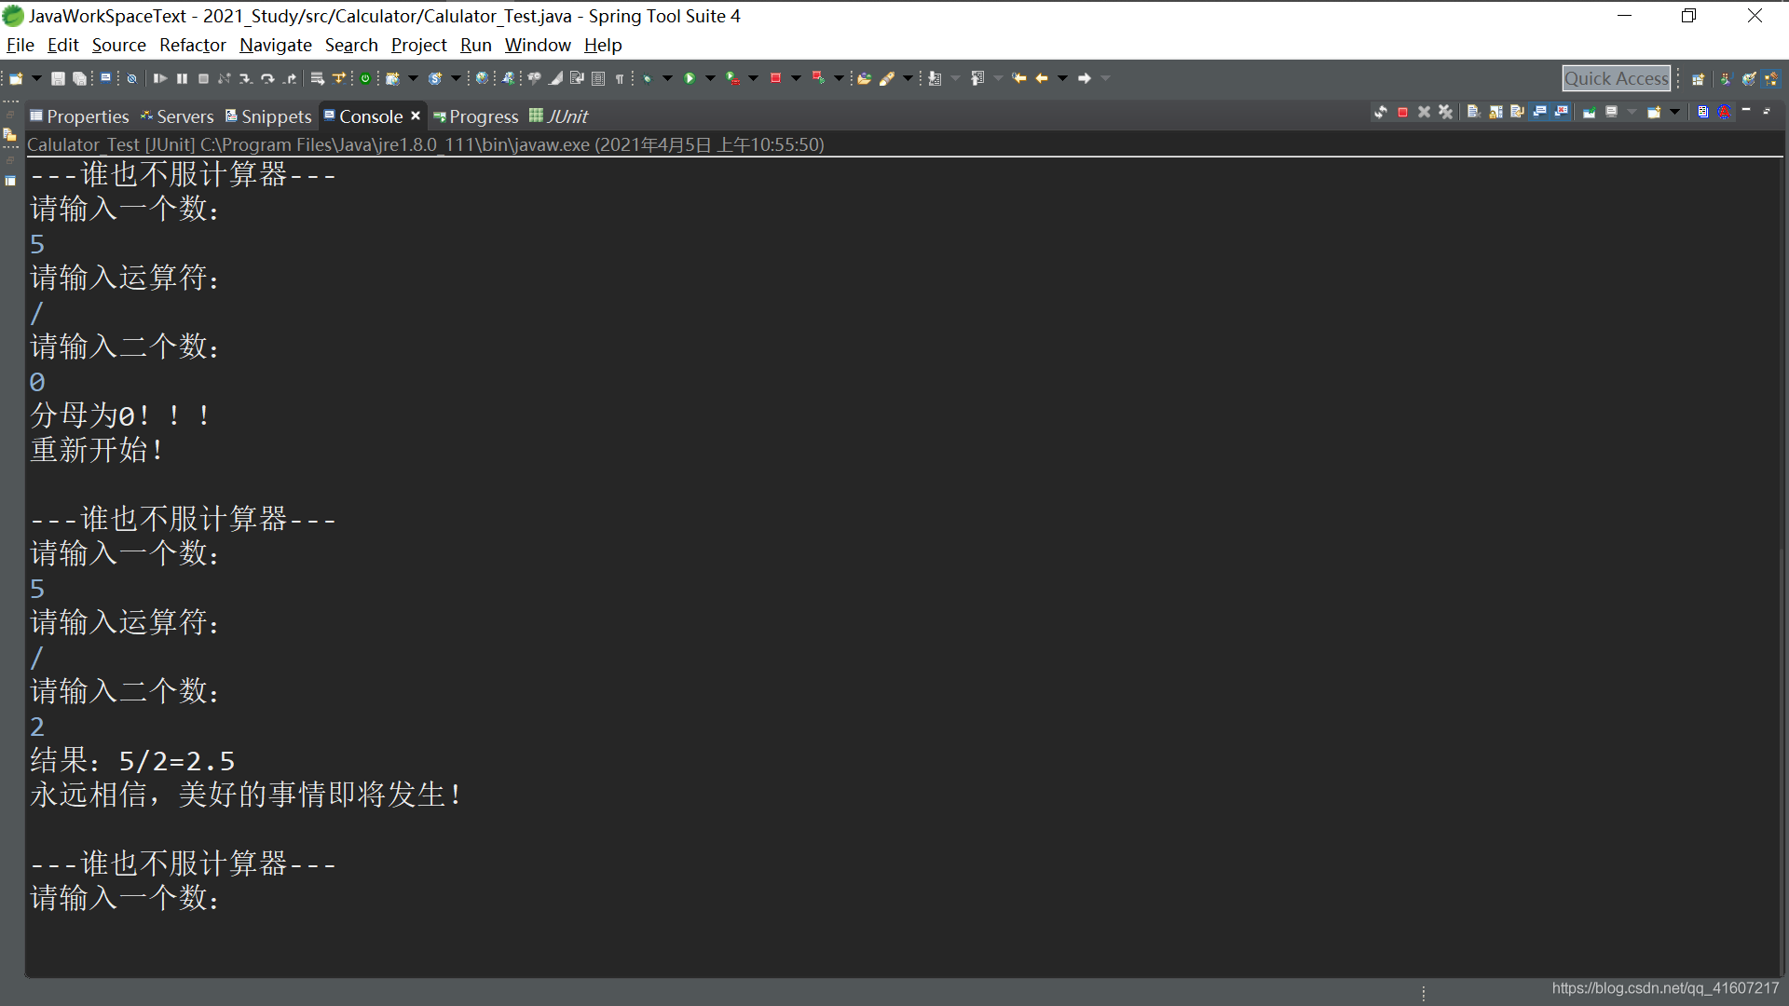Open the New file dropdown arrow
1789x1006 pixels.
(36, 78)
